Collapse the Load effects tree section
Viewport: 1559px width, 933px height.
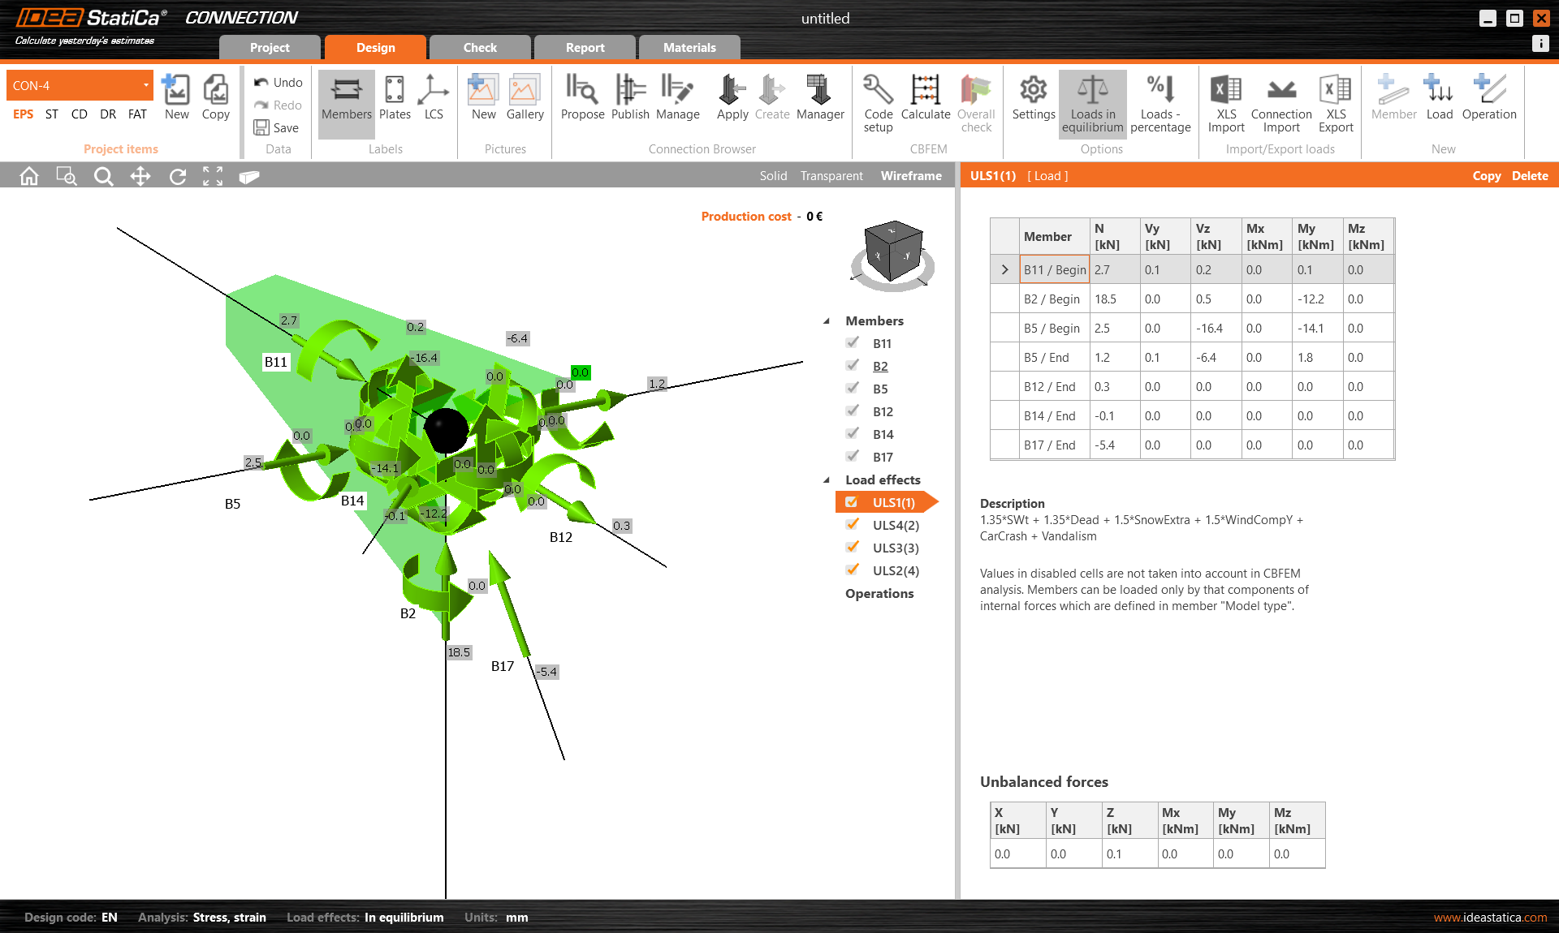tap(827, 480)
